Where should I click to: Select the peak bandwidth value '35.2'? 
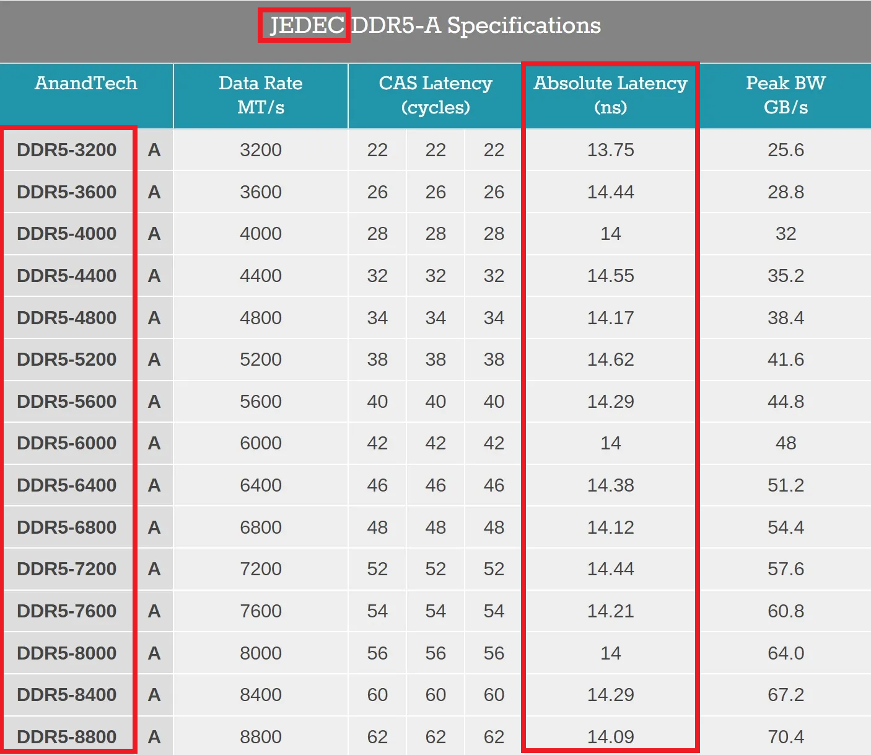(x=786, y=276)
